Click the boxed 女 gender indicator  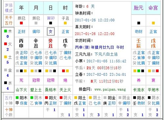click(51, 32)
